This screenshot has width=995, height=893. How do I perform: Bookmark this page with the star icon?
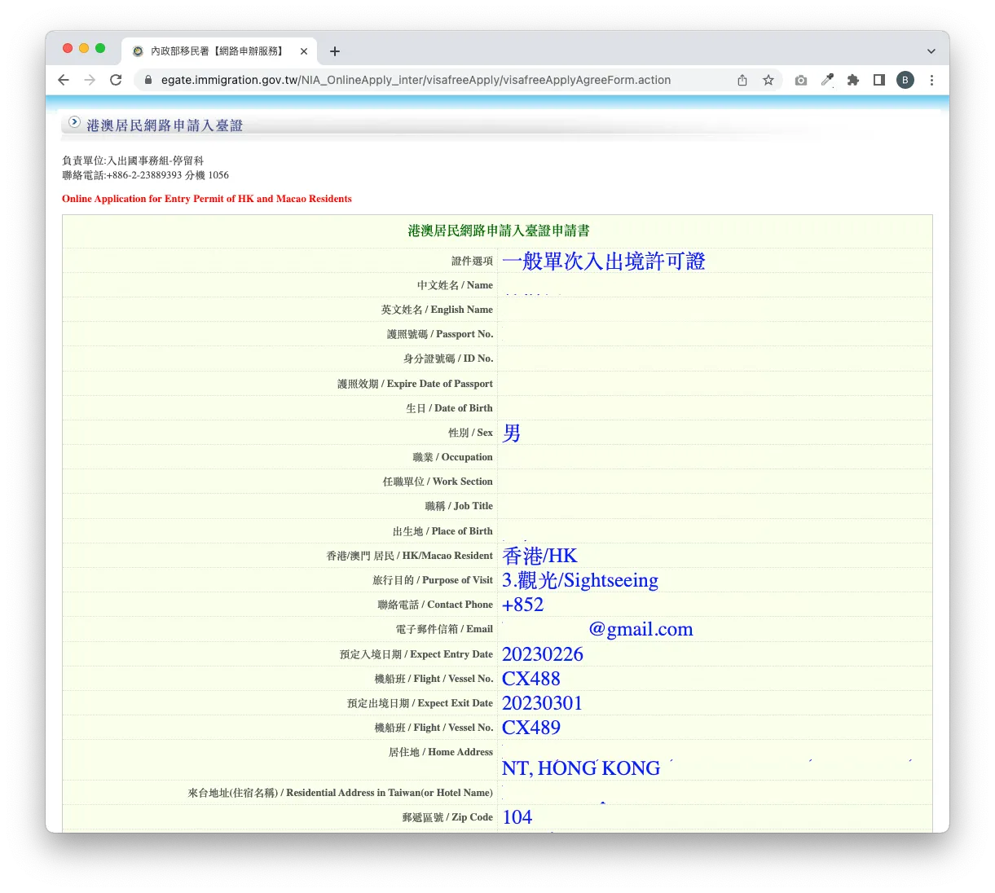click(x=768, y=80)
